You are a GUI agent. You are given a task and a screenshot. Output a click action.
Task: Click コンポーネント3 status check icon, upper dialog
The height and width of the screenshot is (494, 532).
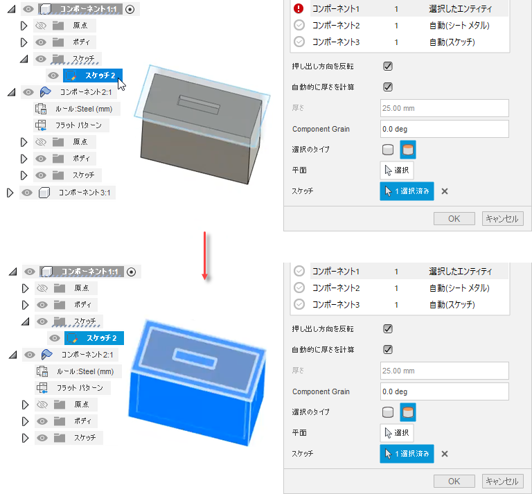click(x=299, y=42)
